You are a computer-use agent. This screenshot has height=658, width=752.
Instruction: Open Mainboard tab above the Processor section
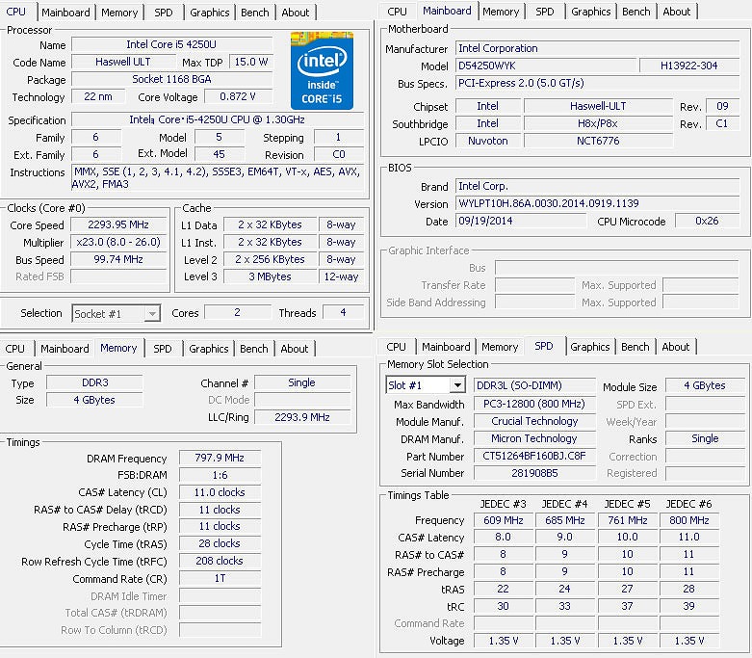pyautogui.click(x=65, y=13)
